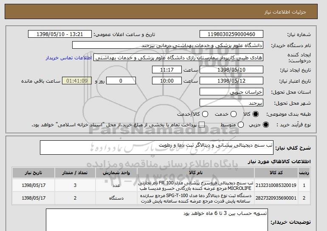Viewport: 327px width, 231px height.
Task: Click product code 2132310085320019
Action: pos(276,185)
